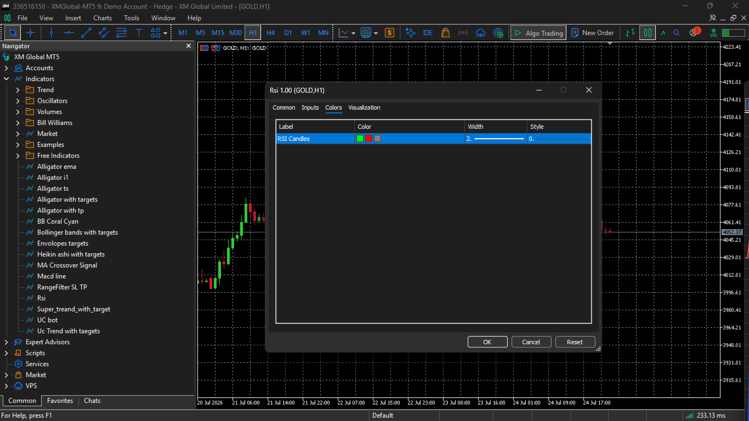Open the Tools menu
The height and width of the screenshot is (421, 749).
132,18
